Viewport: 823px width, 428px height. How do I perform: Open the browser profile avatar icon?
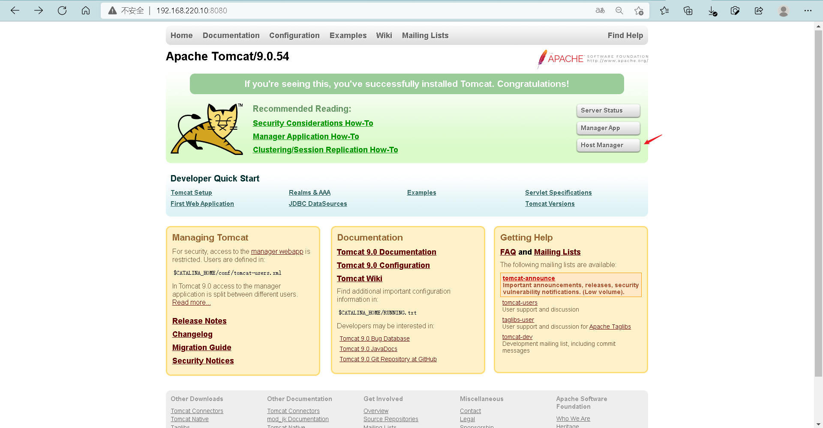pyautogui.click(x=783, y=11)
